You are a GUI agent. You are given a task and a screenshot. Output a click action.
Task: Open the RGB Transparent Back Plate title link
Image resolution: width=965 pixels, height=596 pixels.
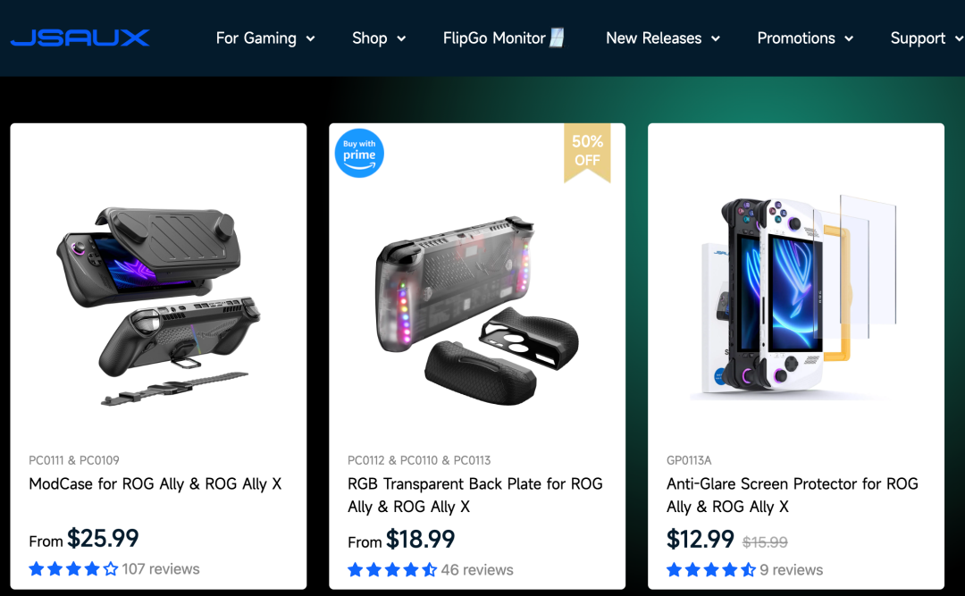point(474,495)
